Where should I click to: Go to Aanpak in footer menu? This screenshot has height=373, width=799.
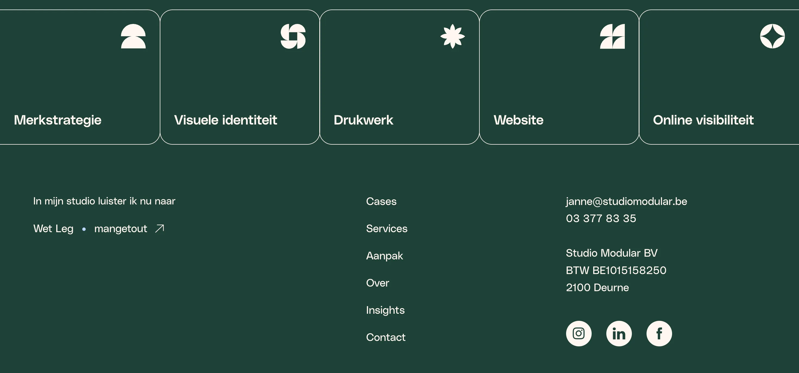[x=384, y=256]
